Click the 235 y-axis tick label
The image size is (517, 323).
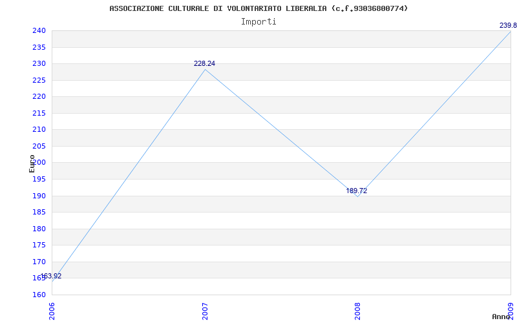click(39, 47)
